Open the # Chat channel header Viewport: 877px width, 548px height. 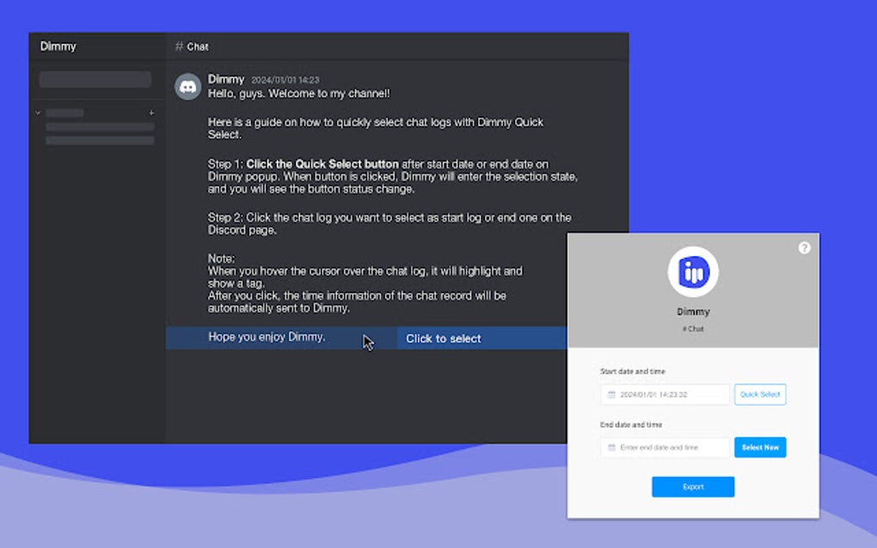point(191,46)
